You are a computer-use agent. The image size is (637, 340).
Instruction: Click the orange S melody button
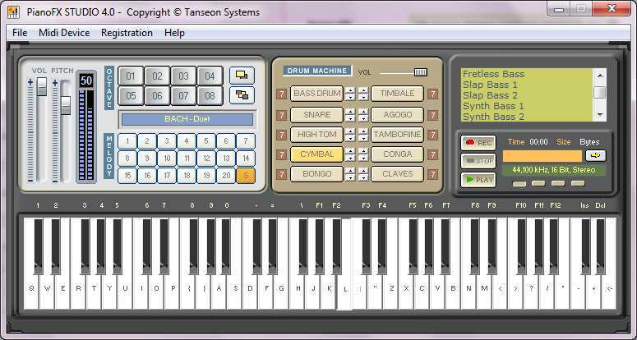(x=246, y=176)
